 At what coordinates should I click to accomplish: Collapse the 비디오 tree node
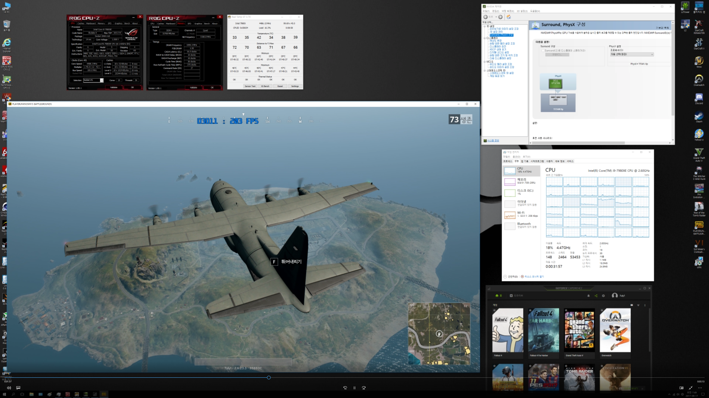[x=485, y=62]
